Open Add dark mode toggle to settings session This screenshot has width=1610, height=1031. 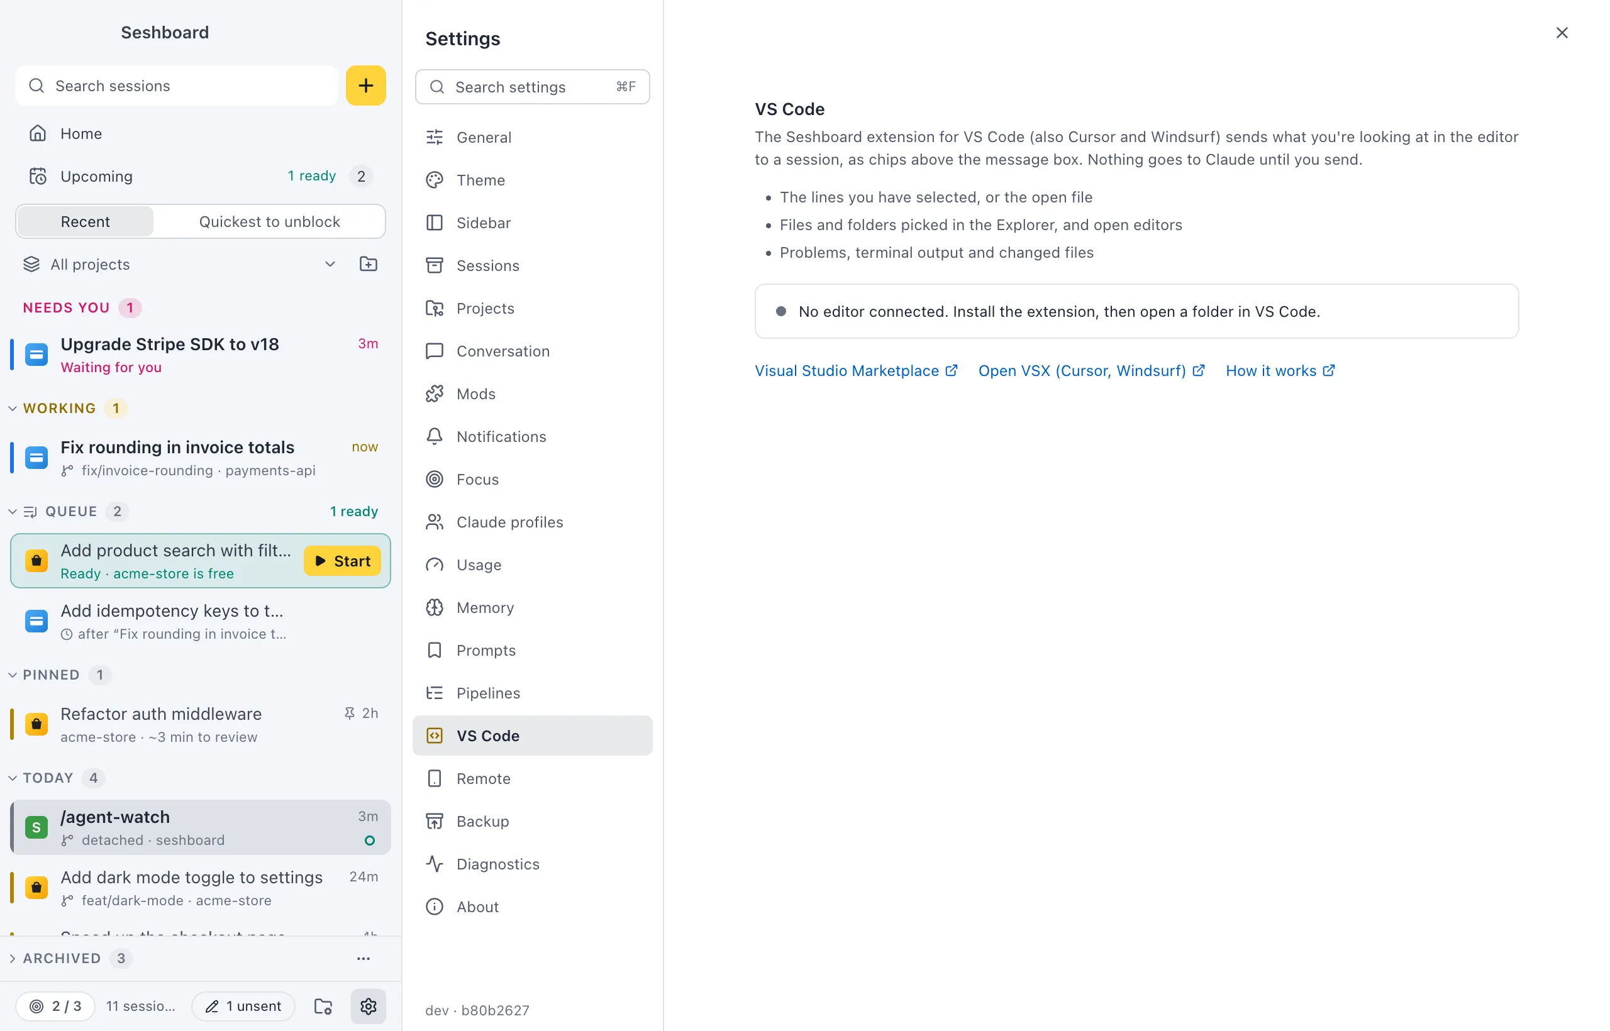(200, 888)
